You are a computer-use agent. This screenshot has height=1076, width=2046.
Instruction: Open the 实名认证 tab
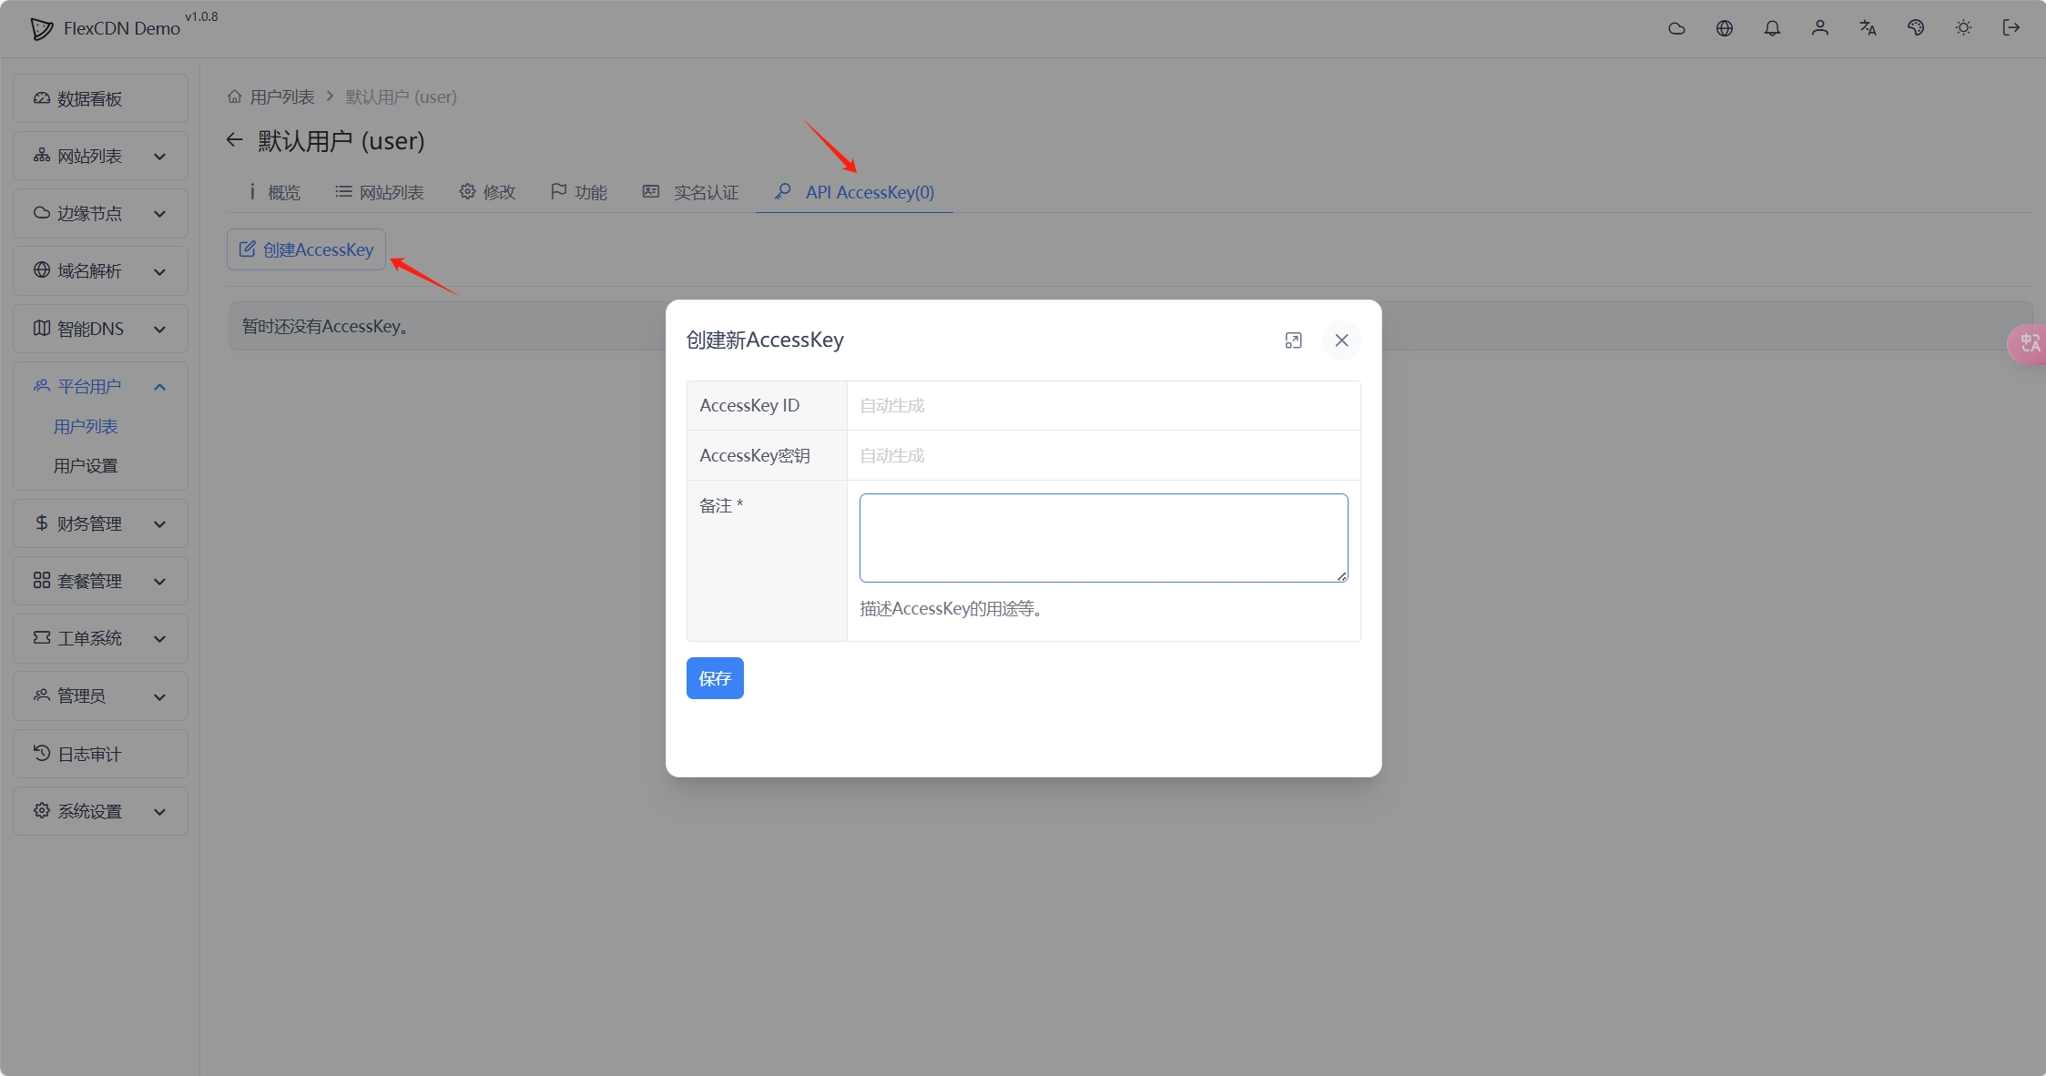[689, 192]
